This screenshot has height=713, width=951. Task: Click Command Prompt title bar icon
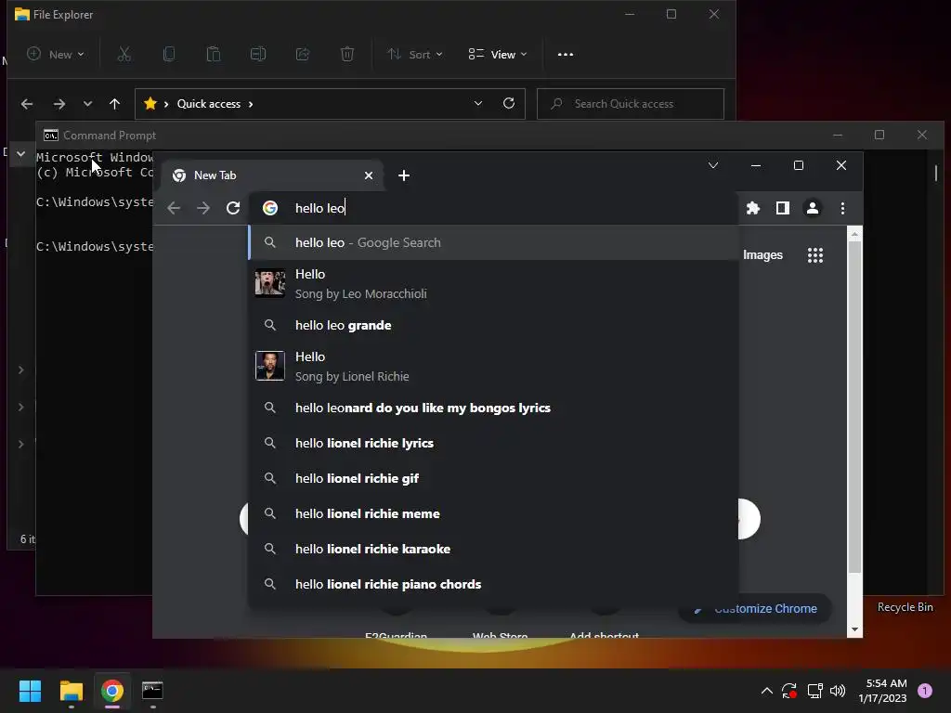(x=51, y=136)
